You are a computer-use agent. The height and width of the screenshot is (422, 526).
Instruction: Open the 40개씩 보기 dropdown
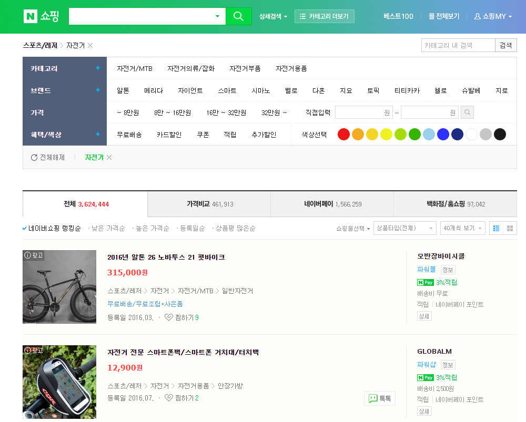pos(462,228)
